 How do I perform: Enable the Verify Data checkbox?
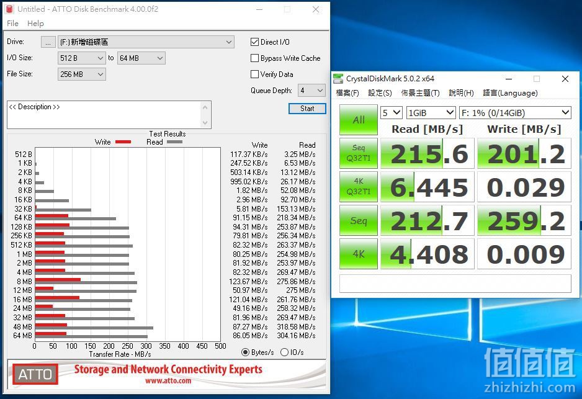(x=254, y=74)
